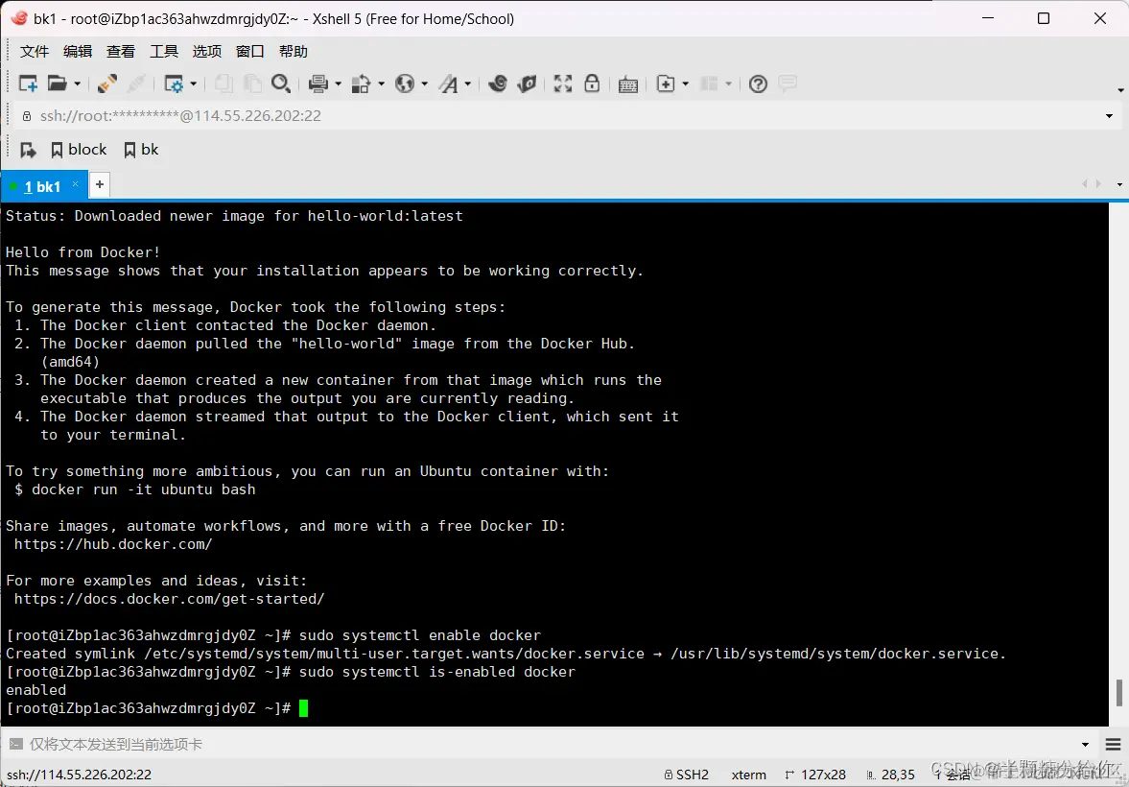The image size is (1129, 787).
Task: Click the block quick command button
Action: pos(80,149)
